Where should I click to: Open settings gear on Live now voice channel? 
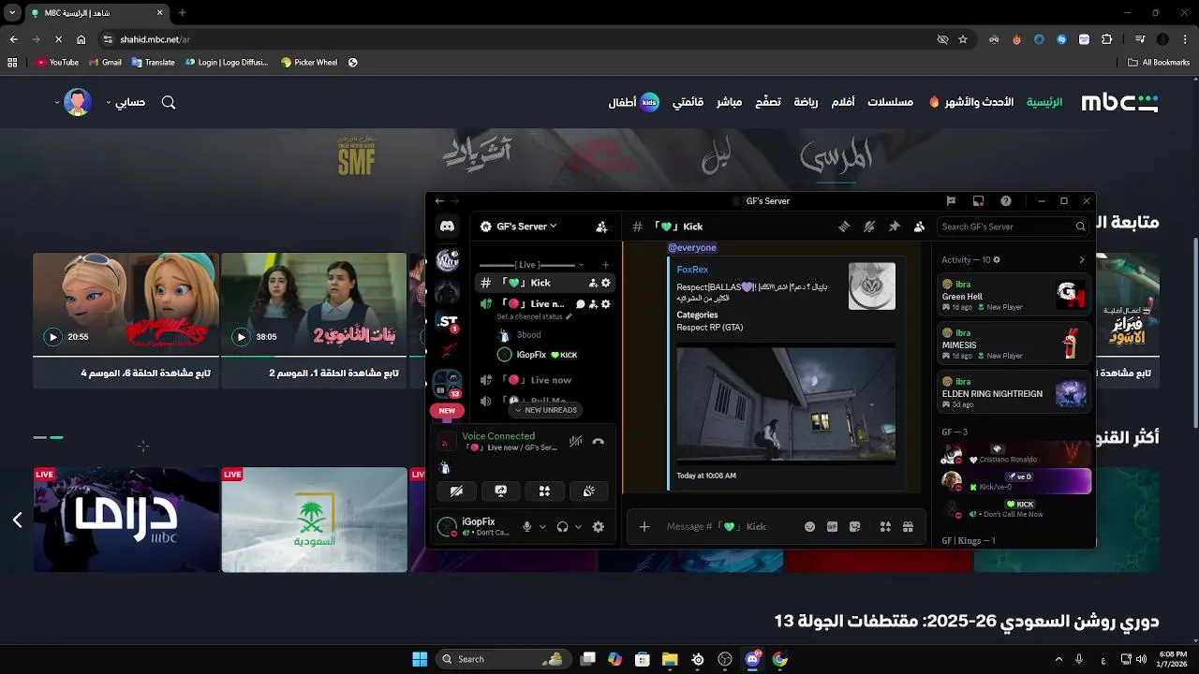tap(606, 304)
